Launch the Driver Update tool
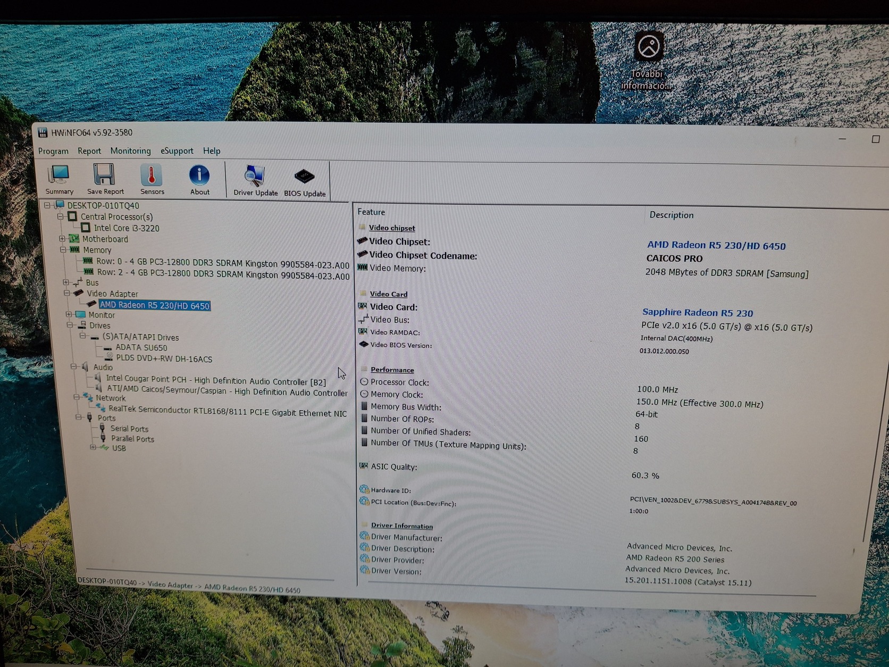This screenshot has width=889, height=667. 255,176
